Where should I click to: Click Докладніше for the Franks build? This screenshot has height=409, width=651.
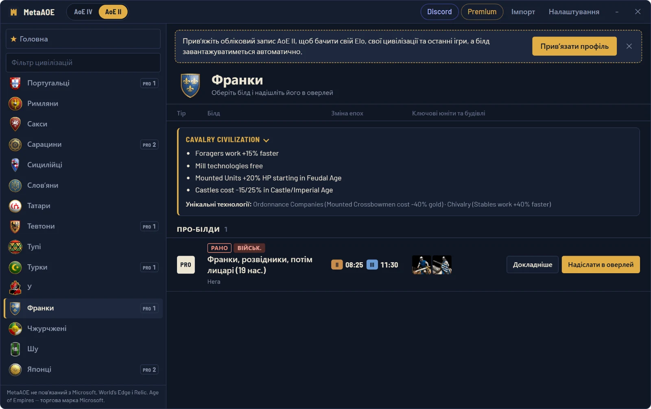532,265
